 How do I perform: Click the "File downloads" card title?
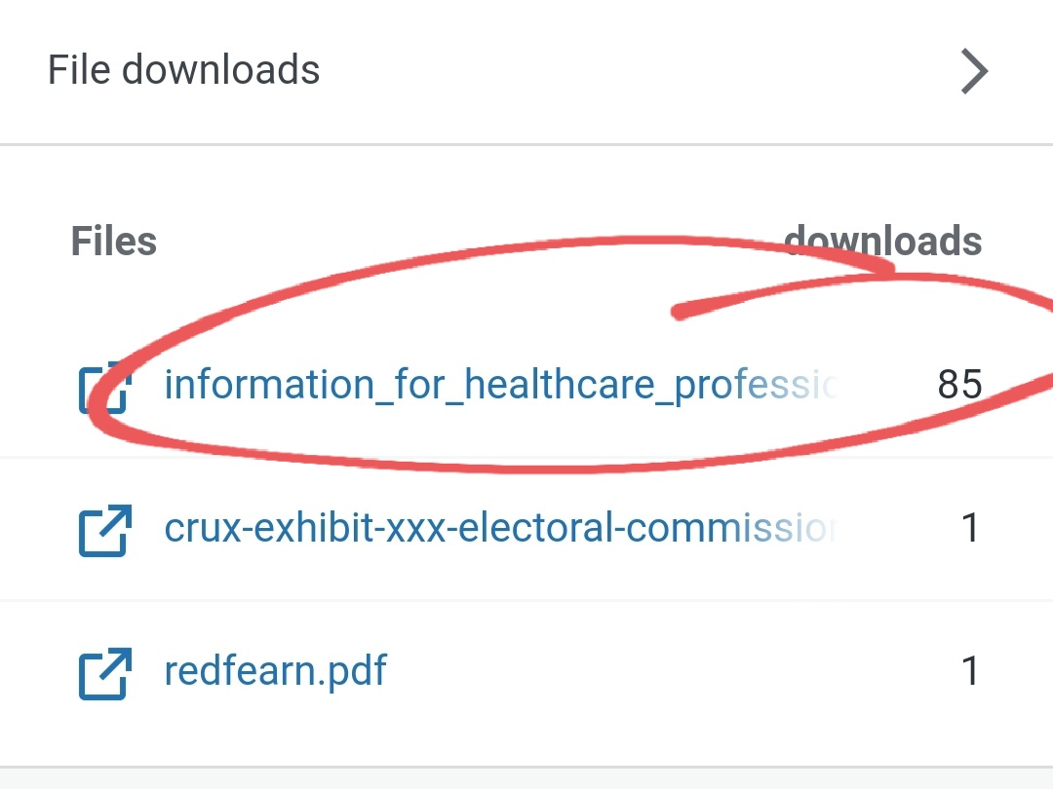click(x=183, y=70)
